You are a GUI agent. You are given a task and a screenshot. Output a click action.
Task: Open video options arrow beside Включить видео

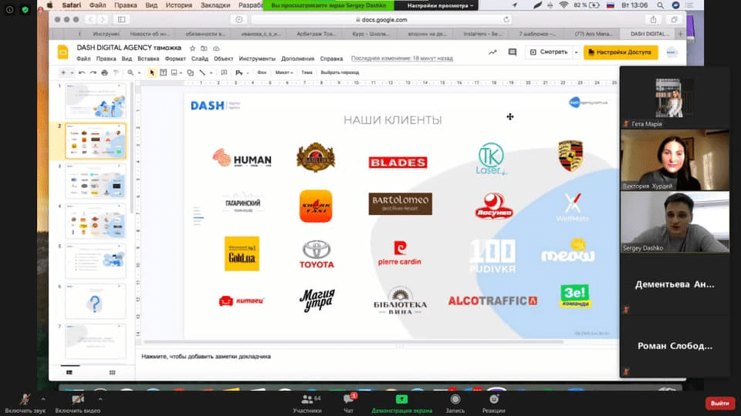click(x=100, y=399)
